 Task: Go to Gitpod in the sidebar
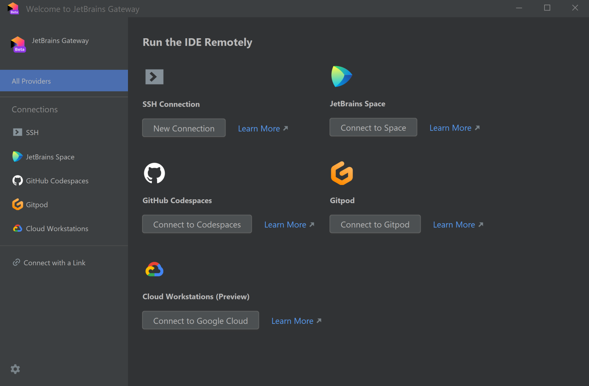click(36, 205)
